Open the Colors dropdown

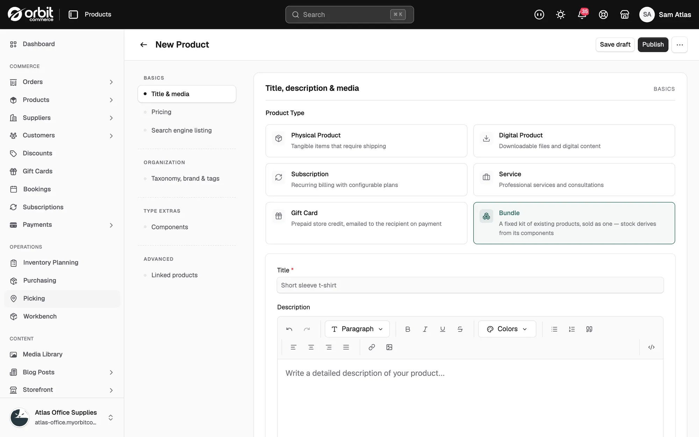507,329
